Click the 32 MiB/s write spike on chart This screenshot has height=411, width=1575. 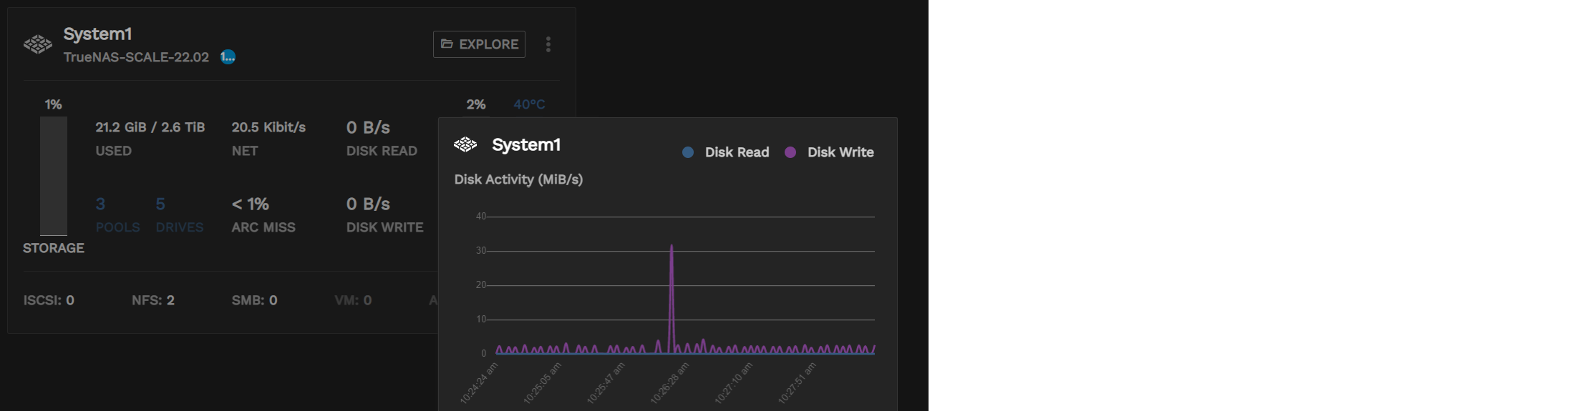click(672, 248)
